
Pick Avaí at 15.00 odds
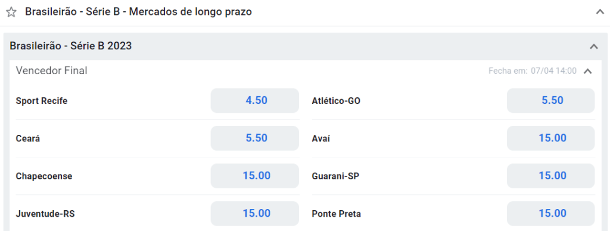[550, 138]
